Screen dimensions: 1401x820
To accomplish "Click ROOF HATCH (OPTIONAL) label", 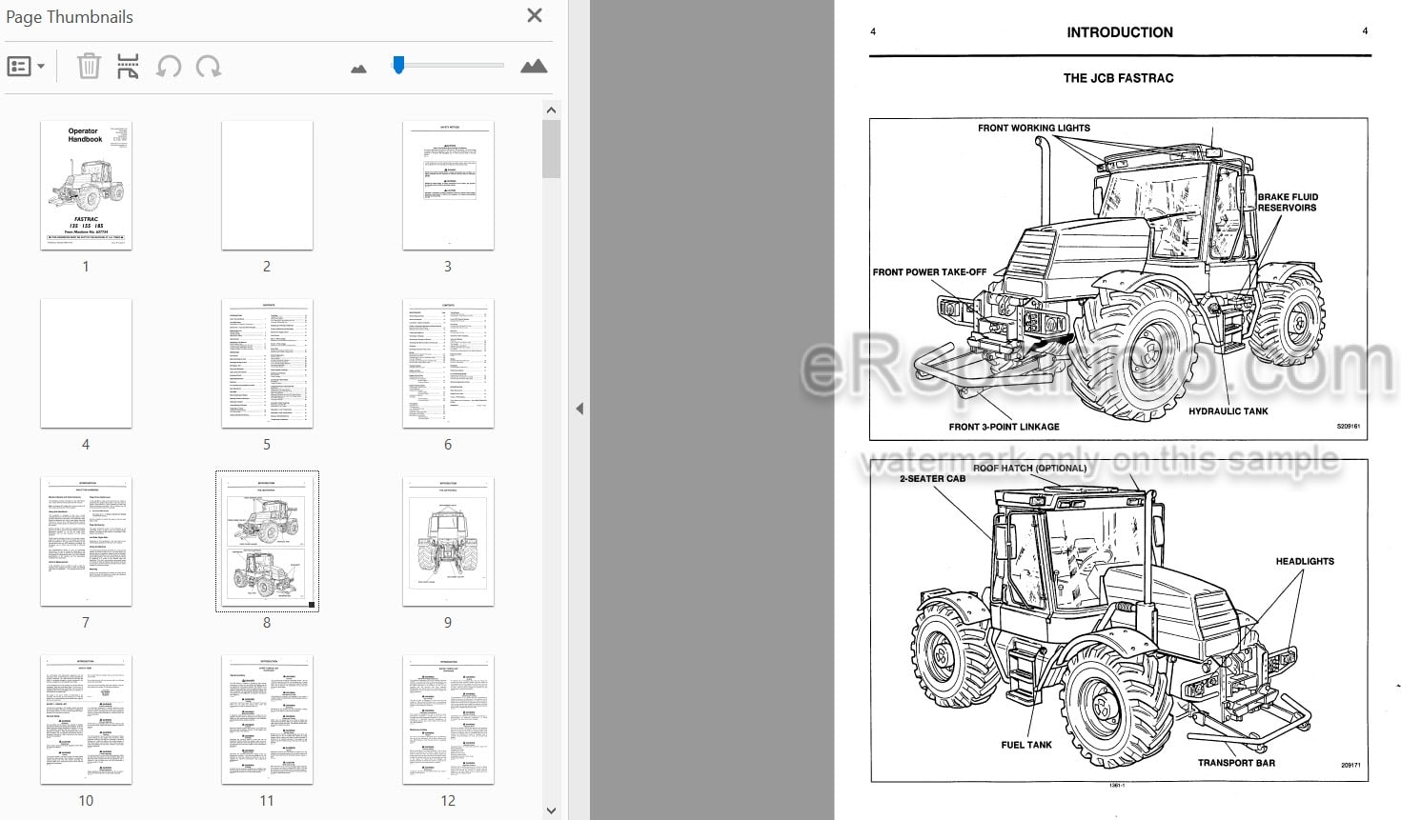I will (x=1029, y=468).
